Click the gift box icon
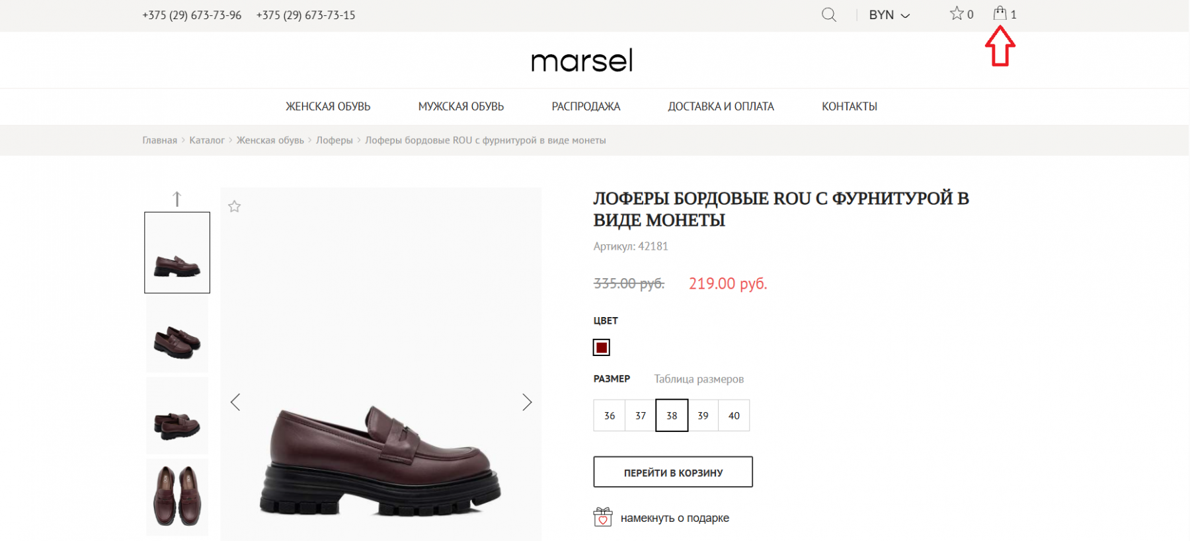This screenshot has width=1190, height=541. pyautogui.click(x=602, y=517)
